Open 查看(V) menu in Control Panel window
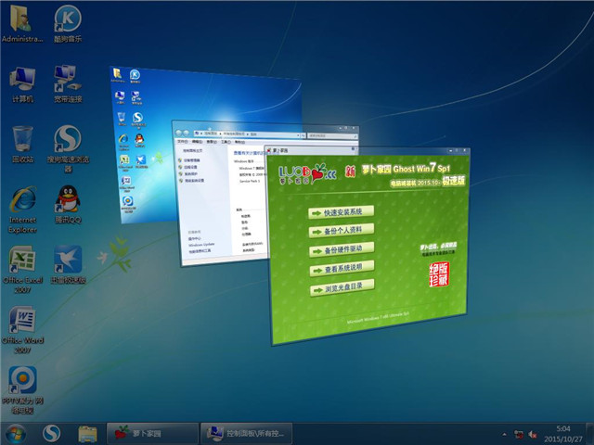This screenshot has width=594, height=445. point(212,142)
